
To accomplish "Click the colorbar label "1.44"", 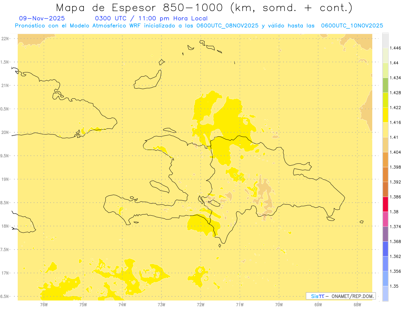I will click(394, 63).
